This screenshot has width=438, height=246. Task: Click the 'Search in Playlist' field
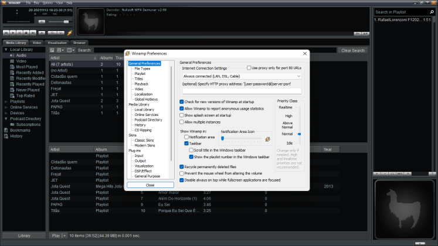tap(402, 12)
